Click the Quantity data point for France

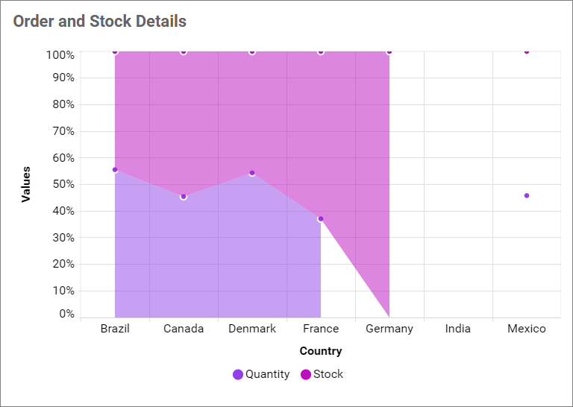(x=321, y=219)
